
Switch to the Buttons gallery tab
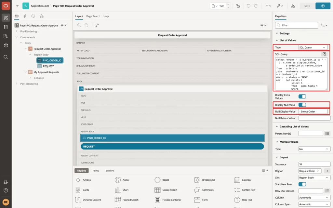(110, 171)
